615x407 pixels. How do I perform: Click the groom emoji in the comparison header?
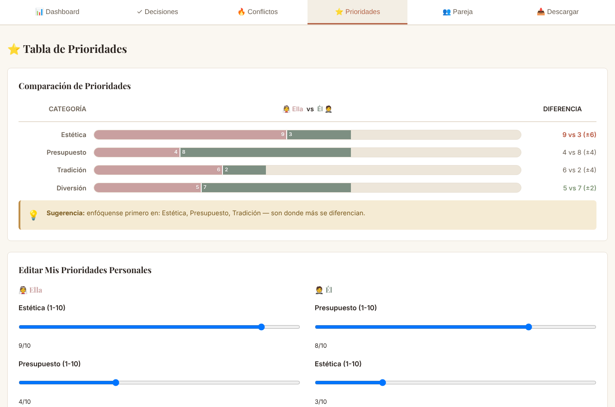[x=329, y=109]
